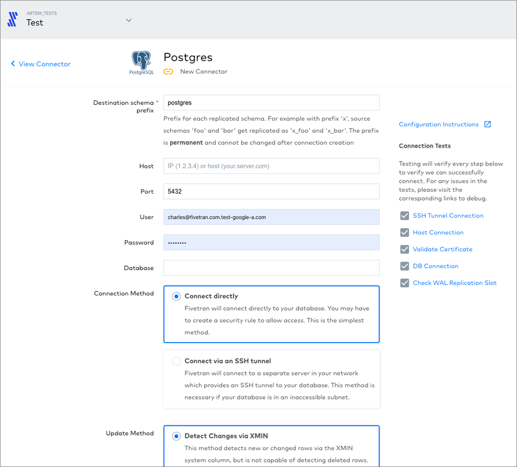Toggle the Host Connection checkbox

404,233
